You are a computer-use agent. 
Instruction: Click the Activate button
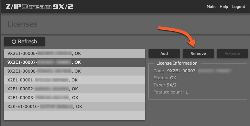point(232,53)
